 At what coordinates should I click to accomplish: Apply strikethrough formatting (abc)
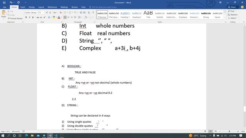pos(38,17)
